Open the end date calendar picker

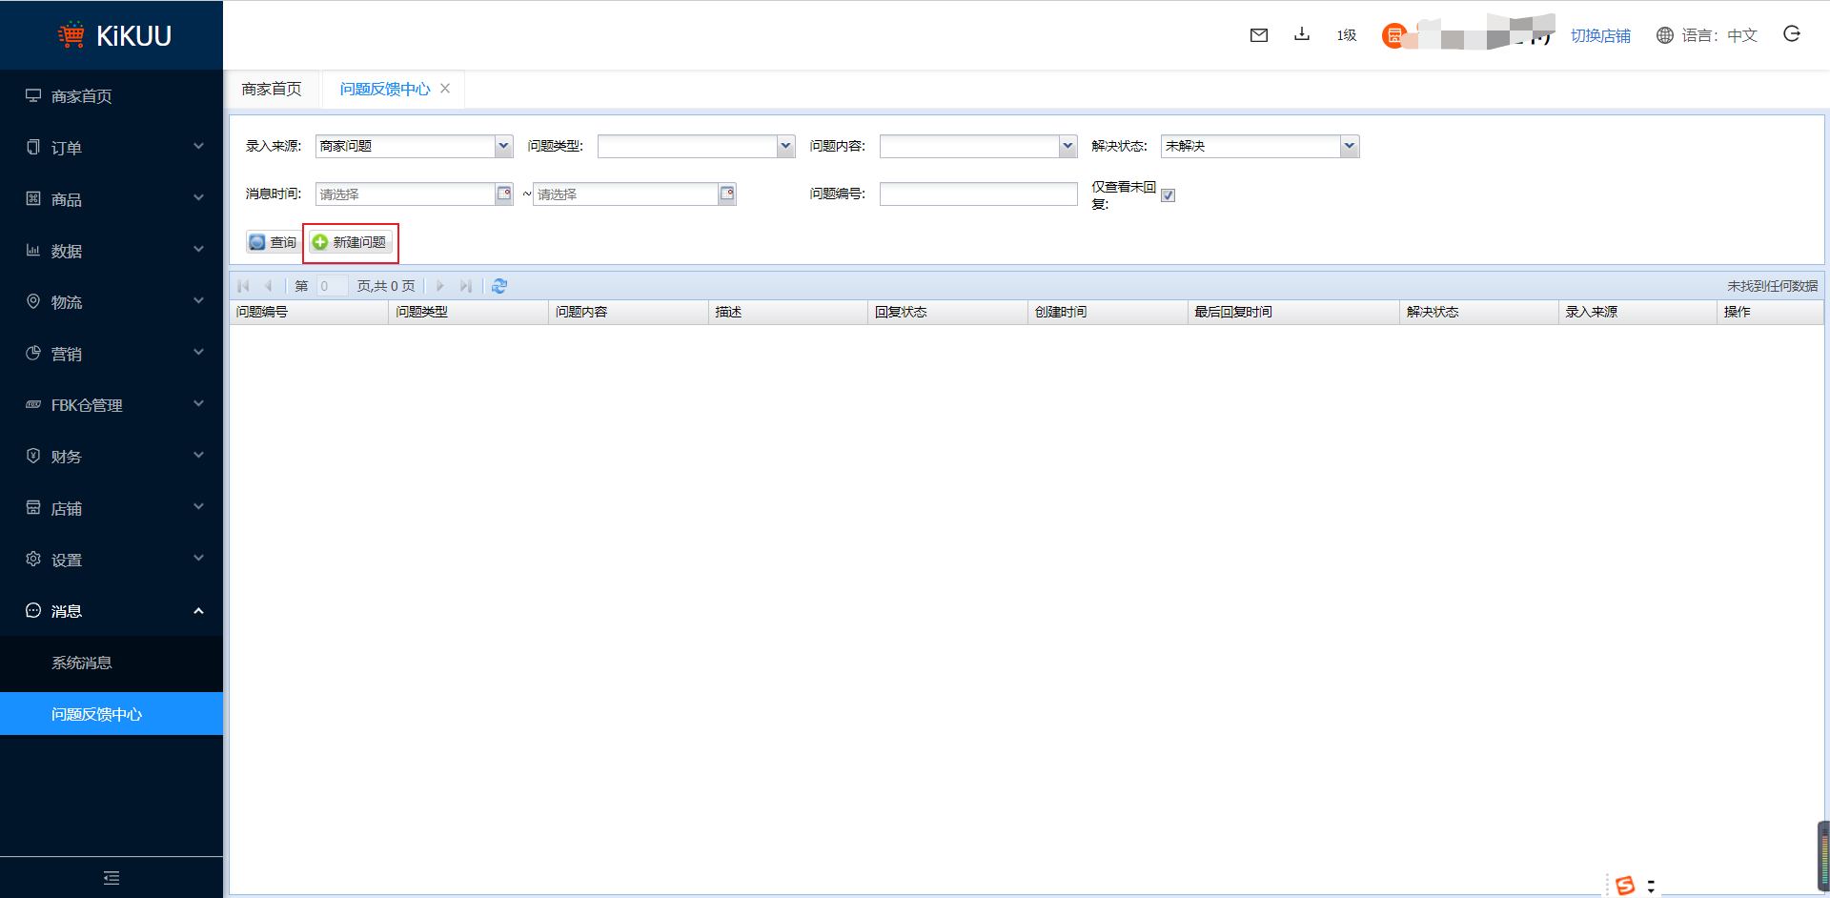727,194
